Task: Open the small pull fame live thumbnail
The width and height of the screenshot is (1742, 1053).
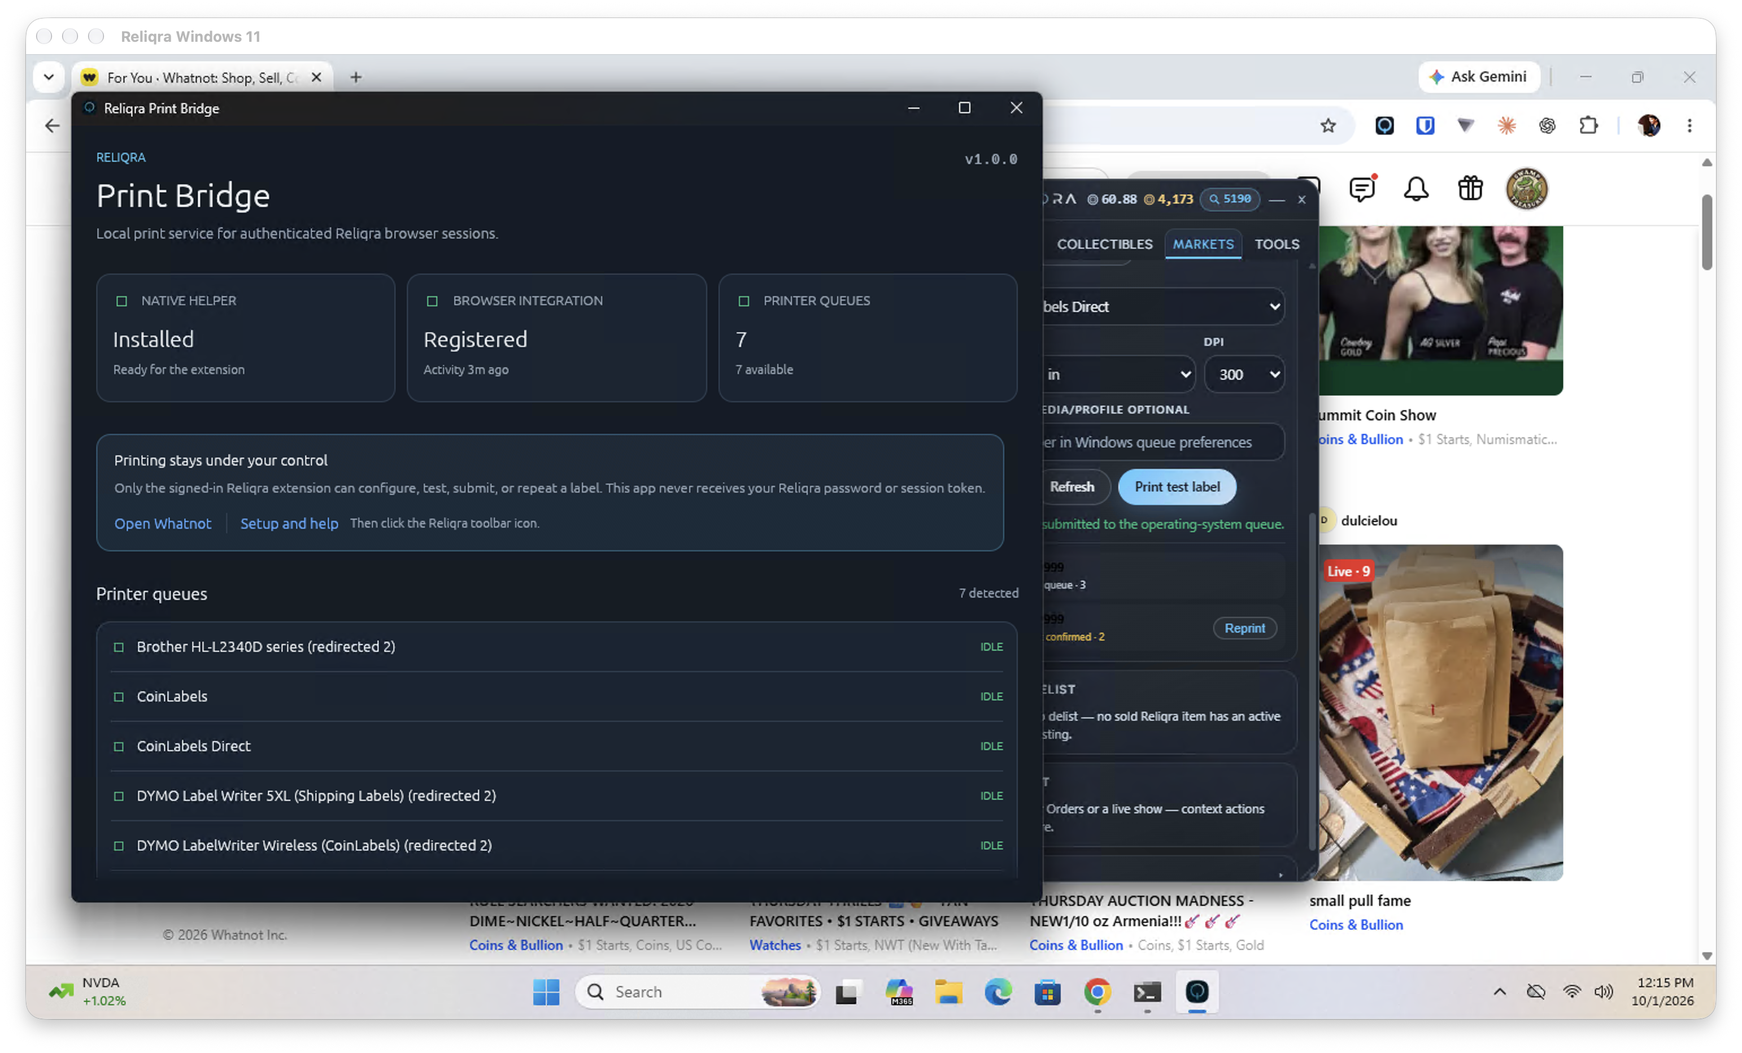Action: click(1440, 712)
